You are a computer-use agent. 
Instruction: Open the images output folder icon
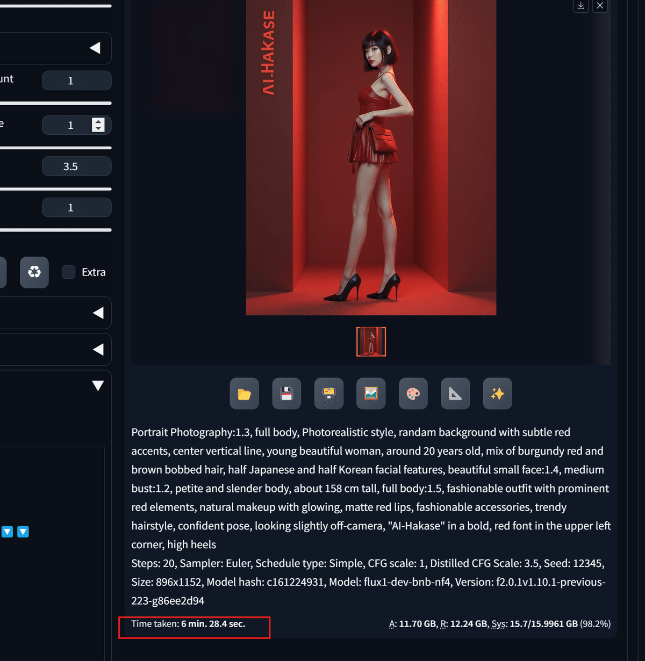point(245,394)
